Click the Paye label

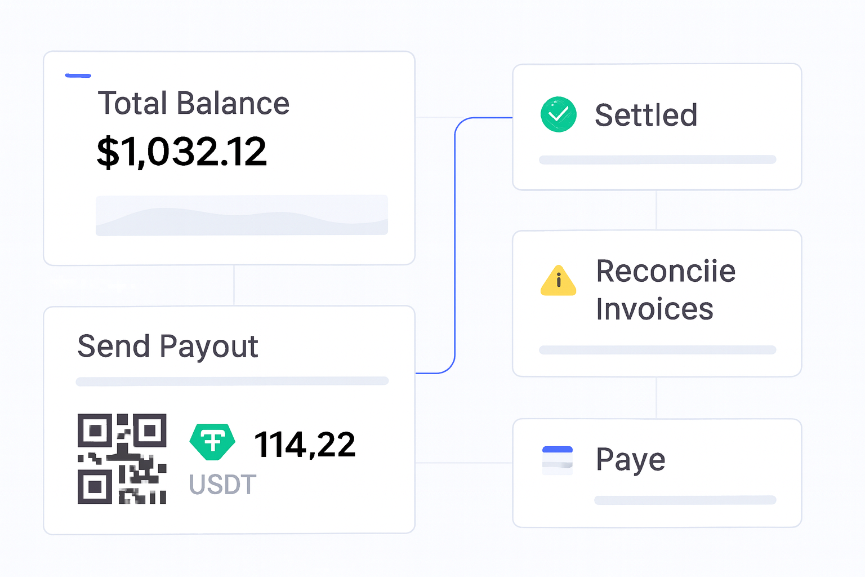point(631,460)
